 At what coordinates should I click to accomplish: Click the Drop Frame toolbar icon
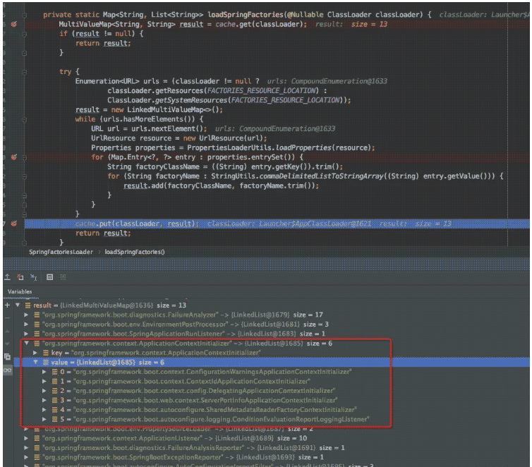(20, 277)
